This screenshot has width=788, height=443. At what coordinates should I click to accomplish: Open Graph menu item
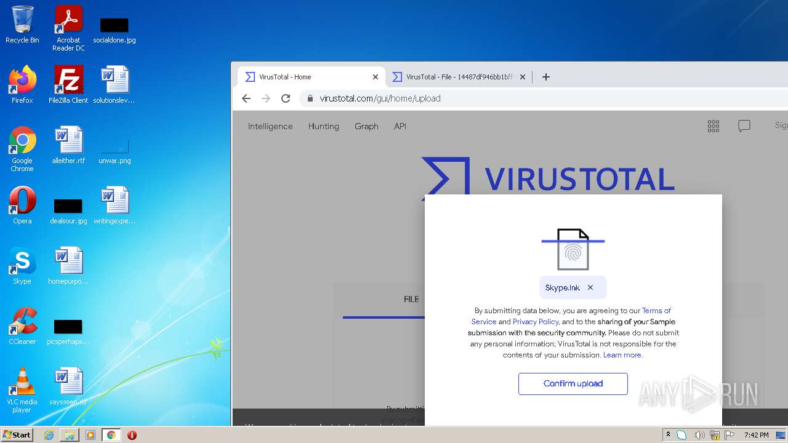[366, 126]
